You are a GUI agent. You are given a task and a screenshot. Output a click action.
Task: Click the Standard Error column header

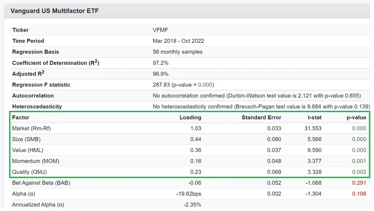pyautogui.click(x=261, y=117)
